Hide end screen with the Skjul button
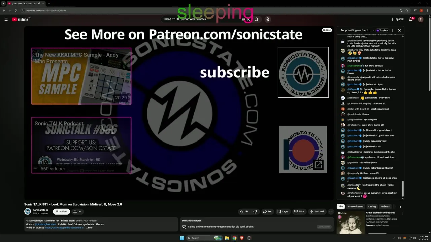Image resolution: width=431 pixels, height=242 pixels. pyautogui.click(x=327, y=30)
